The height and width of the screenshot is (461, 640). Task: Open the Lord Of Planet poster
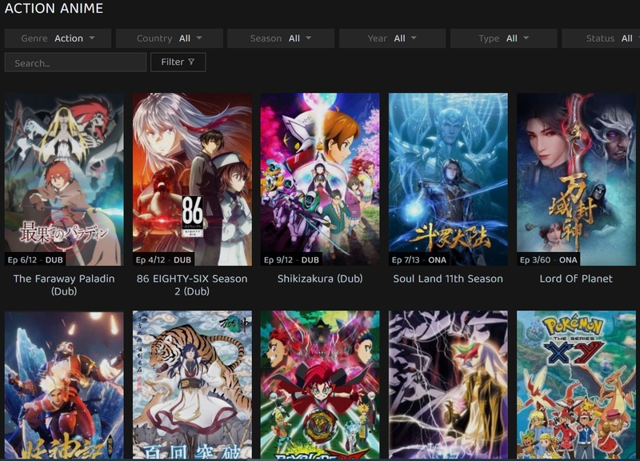(x=576, y=179)
